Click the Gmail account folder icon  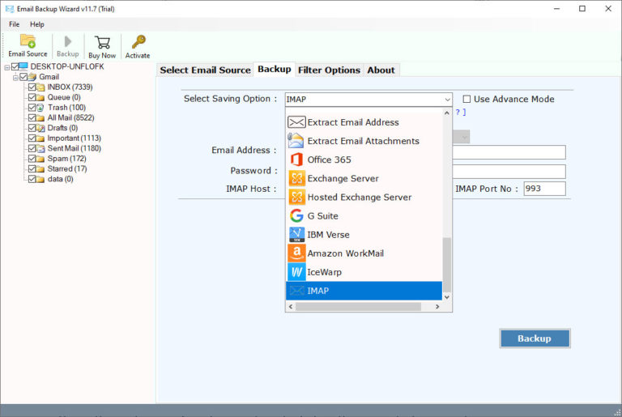[x=32, y=77]
